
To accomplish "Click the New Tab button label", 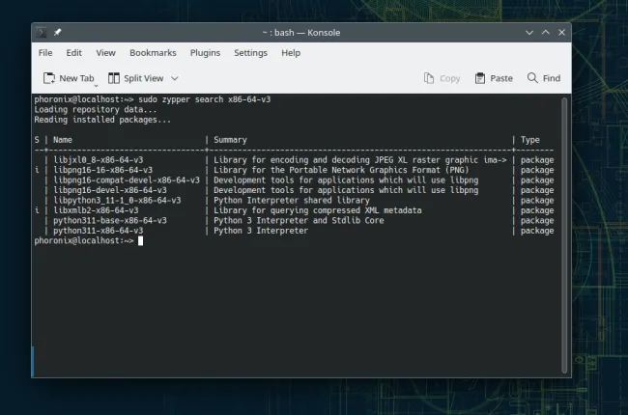I will pyautogui.click(x=76, y=78).
